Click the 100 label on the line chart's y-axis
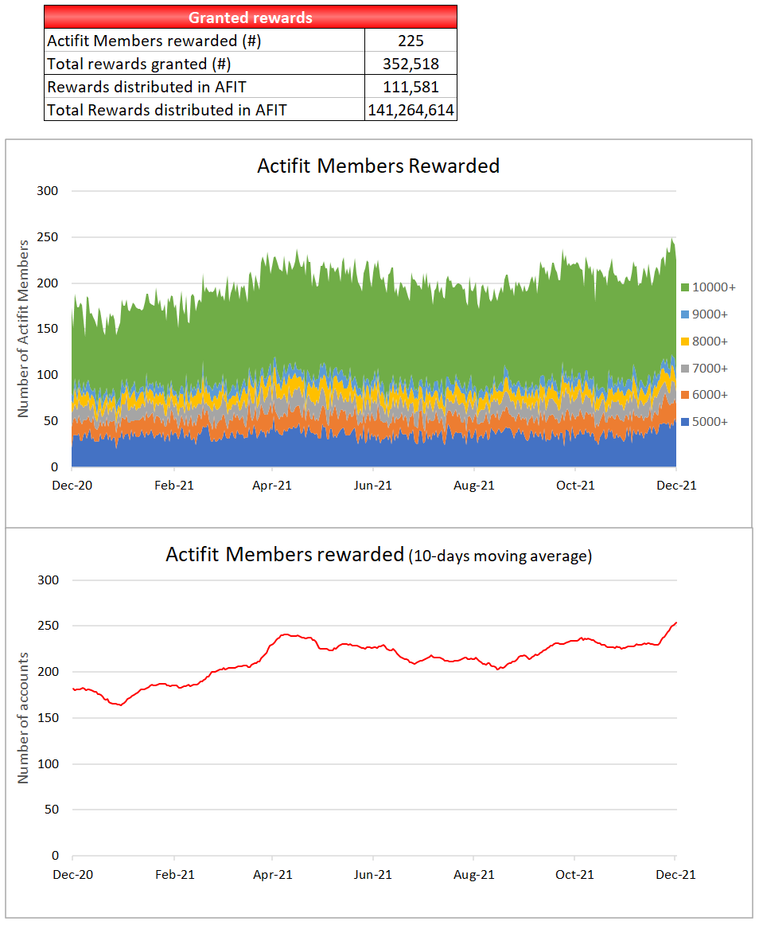The height and width of the screenshot is (929, 759). tap(48, 763)
